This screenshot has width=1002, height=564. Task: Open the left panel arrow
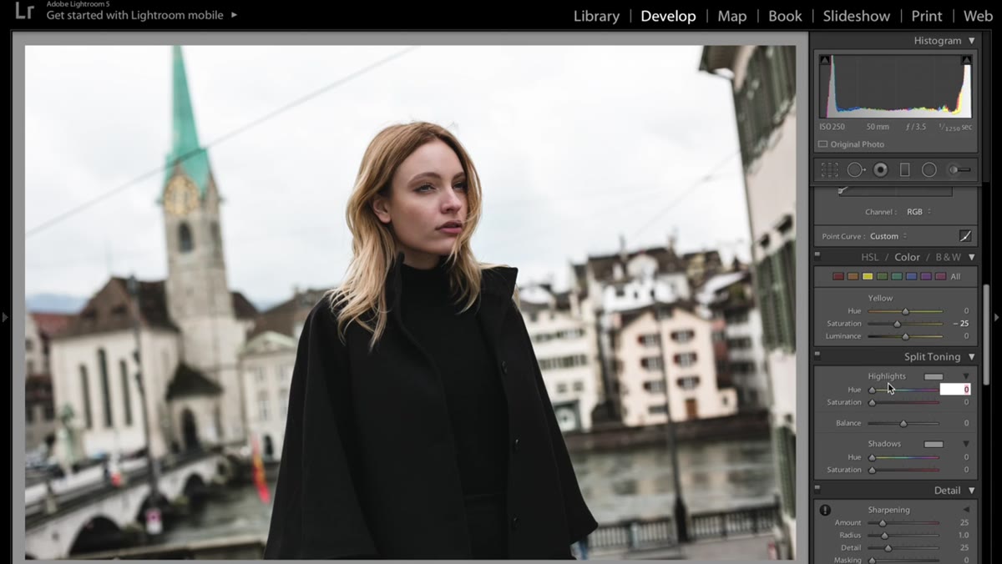[x=5, y=317]
